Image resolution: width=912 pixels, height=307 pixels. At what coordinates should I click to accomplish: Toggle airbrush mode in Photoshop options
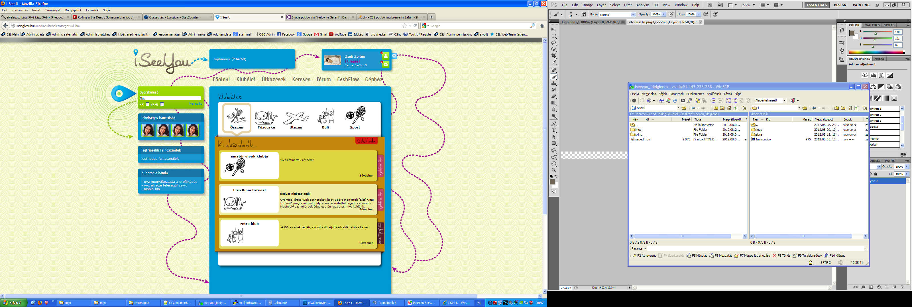point(706,14)
